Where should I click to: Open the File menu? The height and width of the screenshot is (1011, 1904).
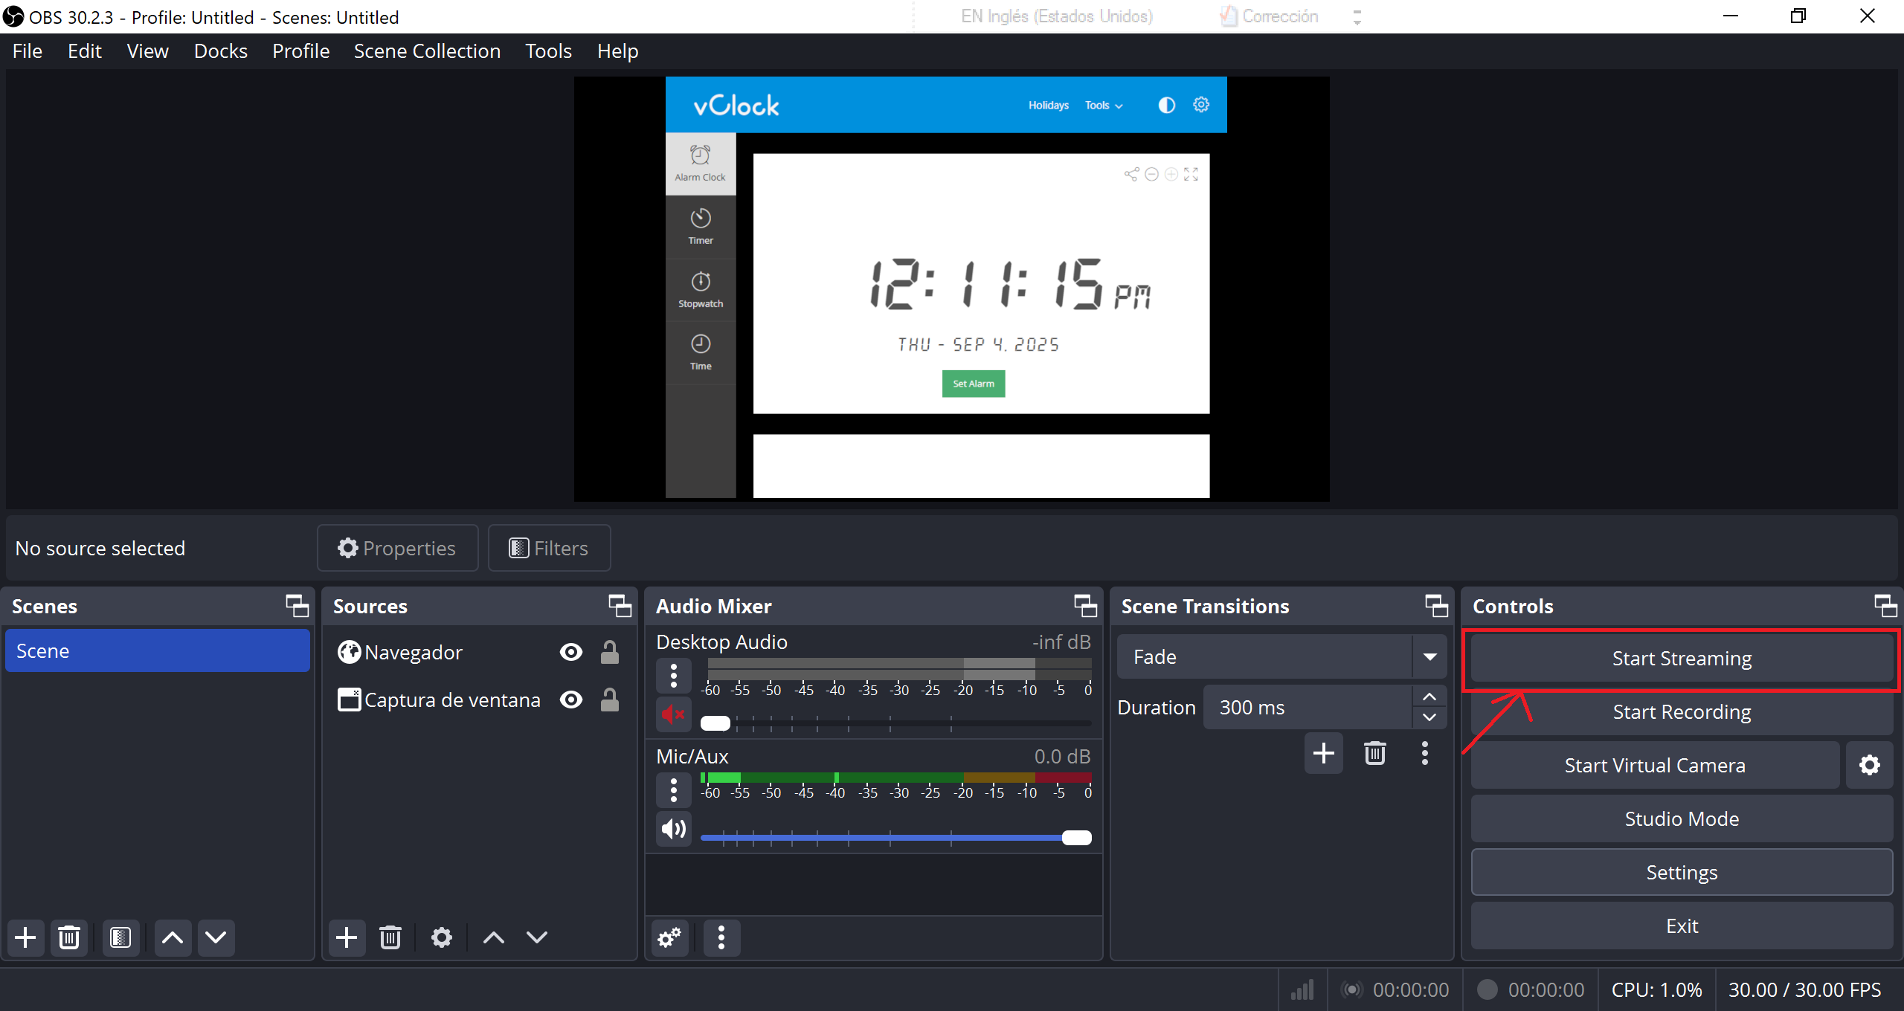click(x=28, y=51)
